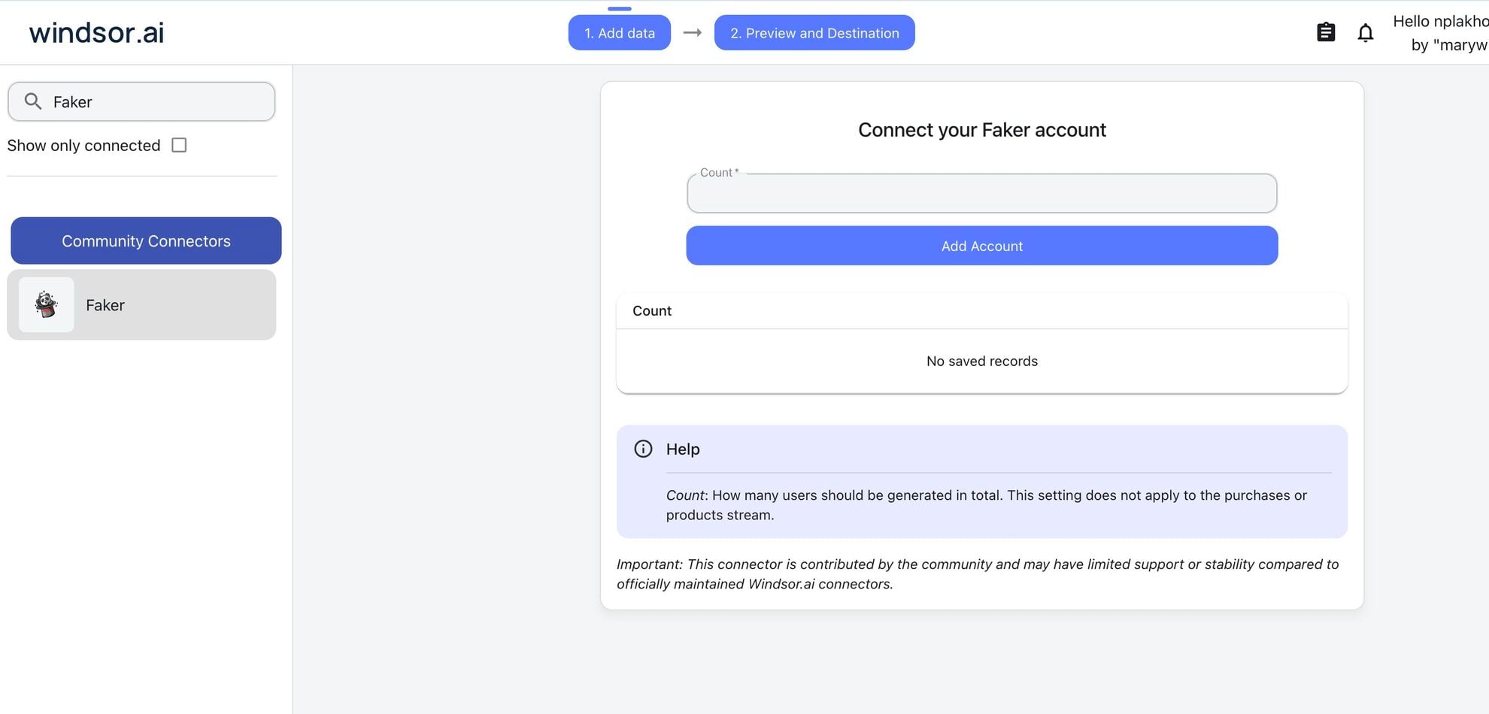Focus the Count input field

click(981, 194)
